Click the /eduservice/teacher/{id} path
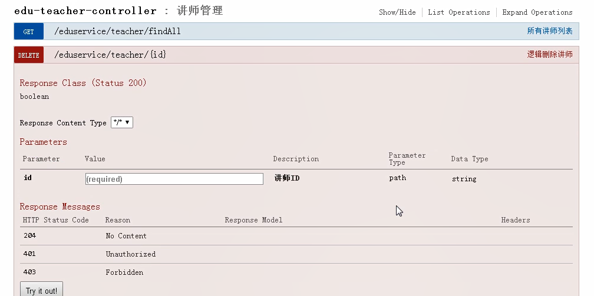The image size is (594, 296). (x=110, y=55)
